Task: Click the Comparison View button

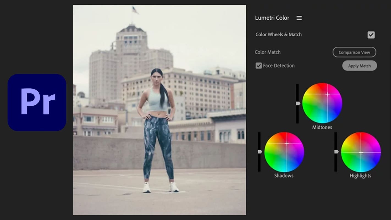Action: point(354,52)
